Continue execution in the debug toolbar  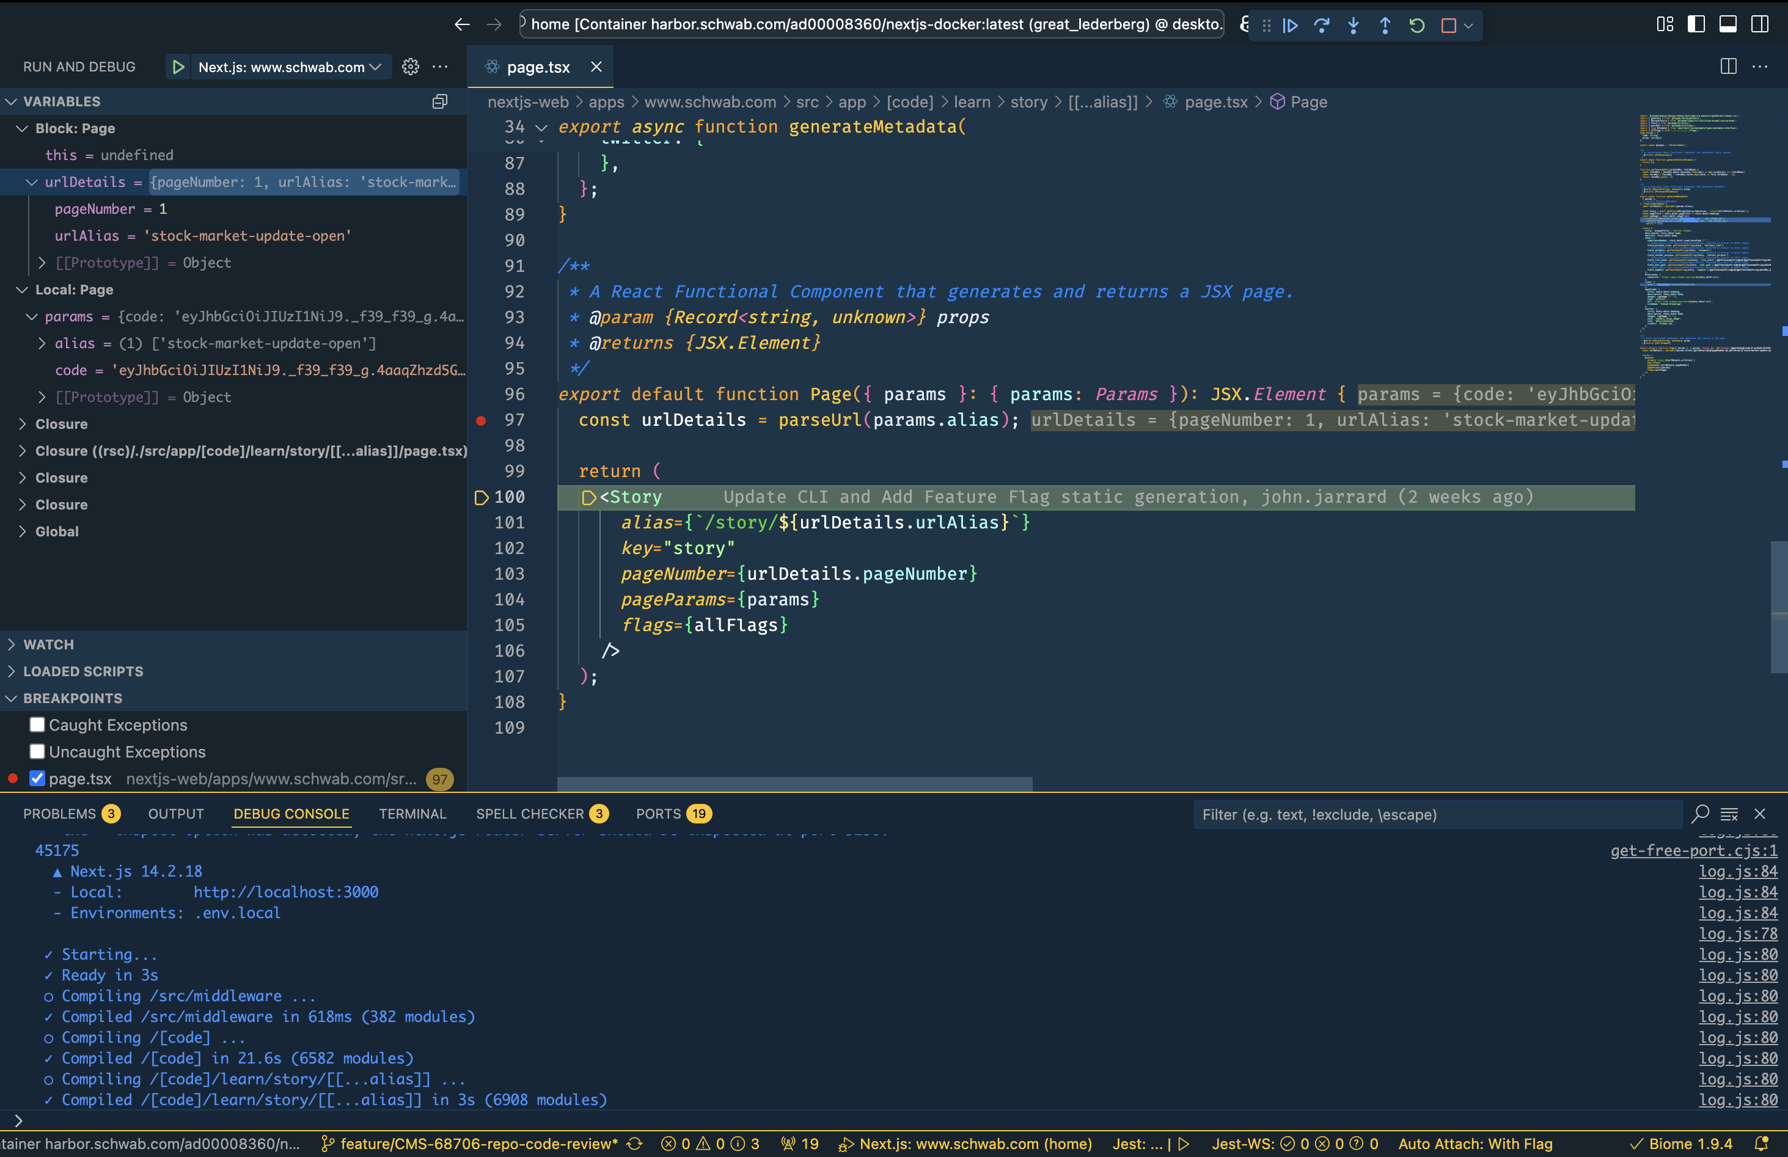1291,25
